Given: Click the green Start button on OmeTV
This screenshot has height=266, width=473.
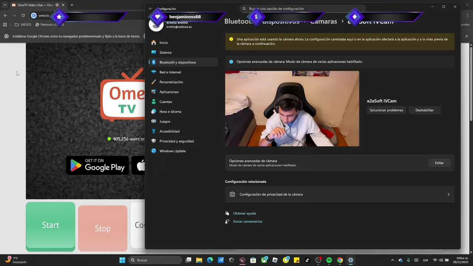Looking at the screenshot, I should point(50,226).
